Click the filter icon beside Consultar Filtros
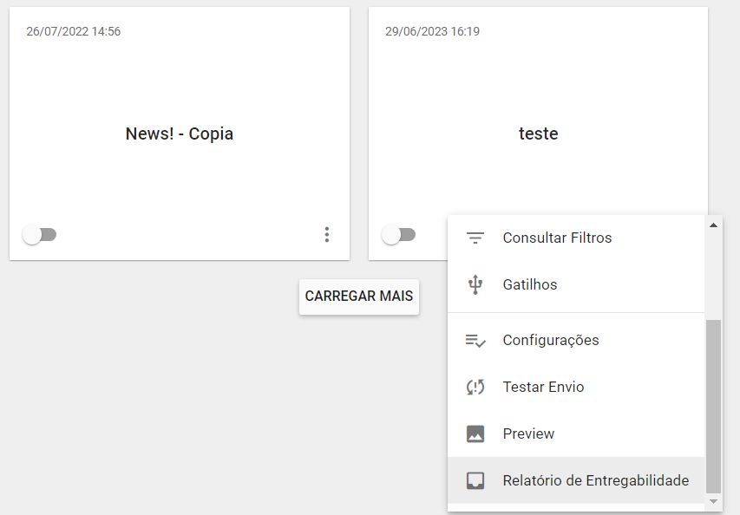Image resolution: width=740 pixels, height=515 pixels. 475,238
